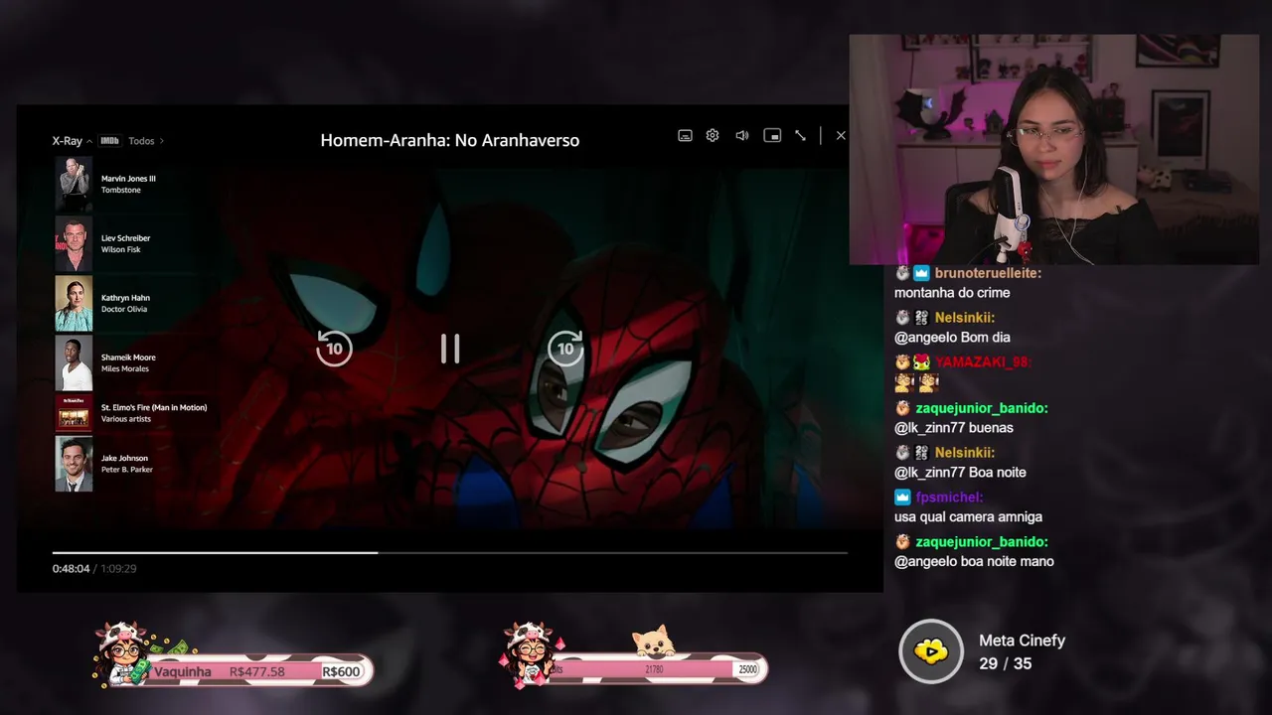Switch to picture-in-picture mode
1272x715 pixels.
pyautogui.click(x=772, y=136)
